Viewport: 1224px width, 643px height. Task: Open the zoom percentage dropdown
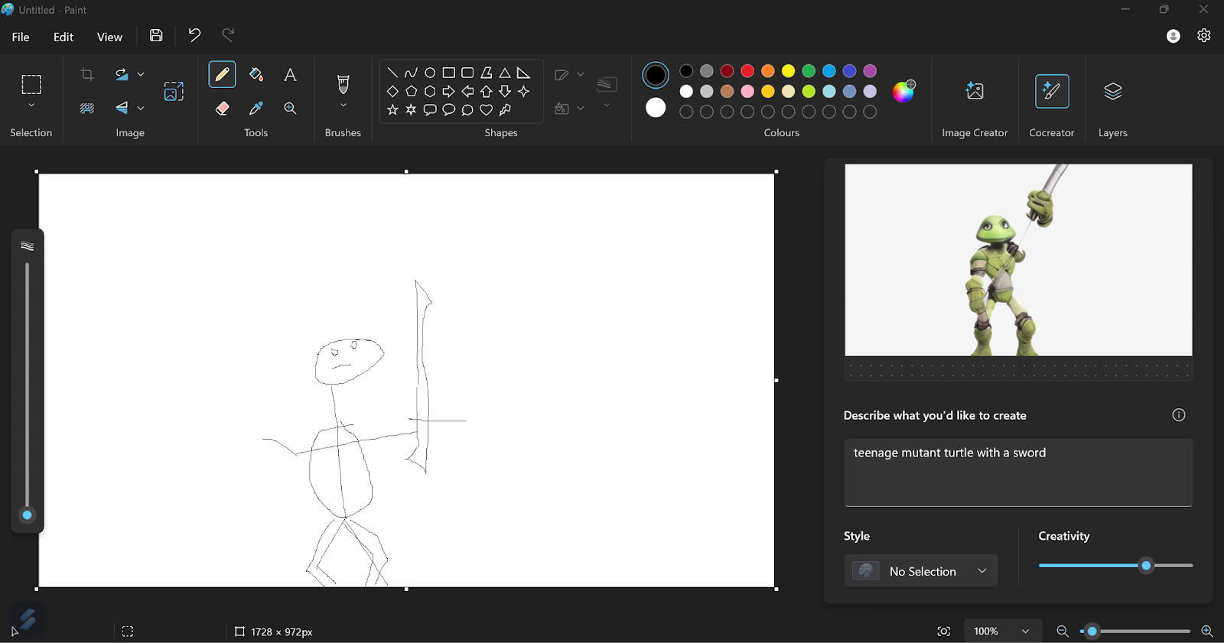click(1003, 632)
